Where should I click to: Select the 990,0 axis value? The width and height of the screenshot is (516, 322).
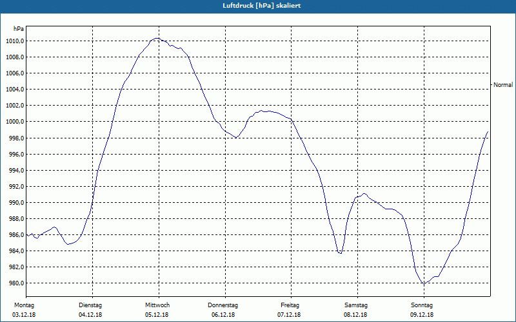[16, 202]
